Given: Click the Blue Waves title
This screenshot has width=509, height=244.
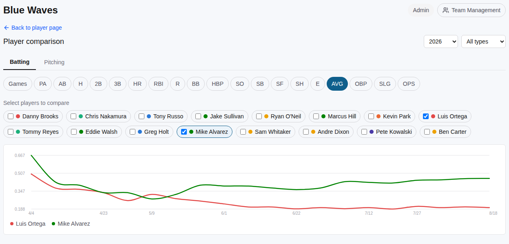Looking at the screenshot, I should (31, 10).
